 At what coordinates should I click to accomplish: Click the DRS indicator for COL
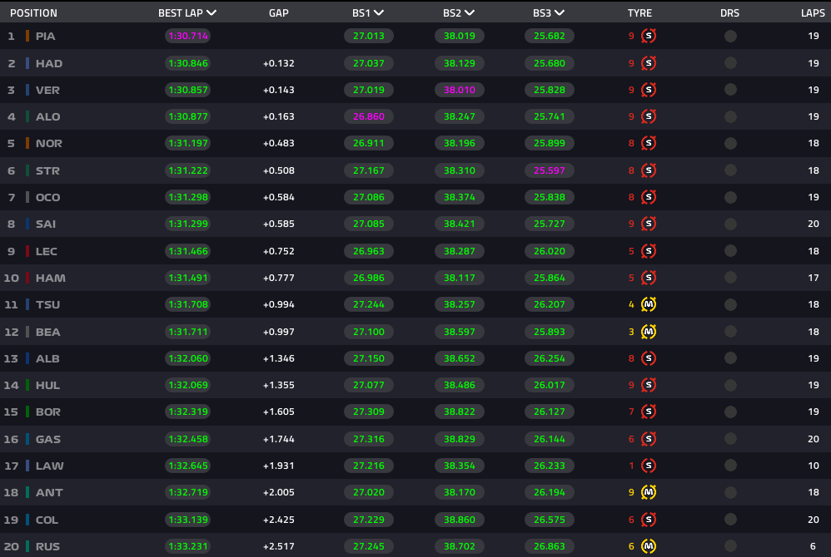click(x=730, y=520)
